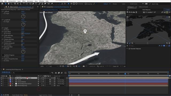Open the viewer magnification 100% dropdown
171x96 pixels.
44,66
